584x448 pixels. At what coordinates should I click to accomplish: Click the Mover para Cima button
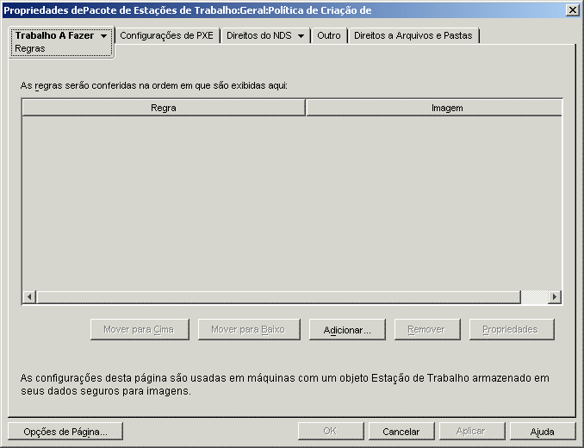point(140,329)
